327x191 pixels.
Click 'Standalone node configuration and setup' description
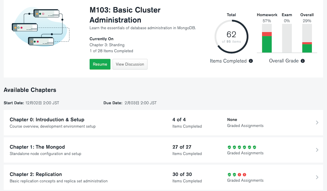[x=45, y=154]
